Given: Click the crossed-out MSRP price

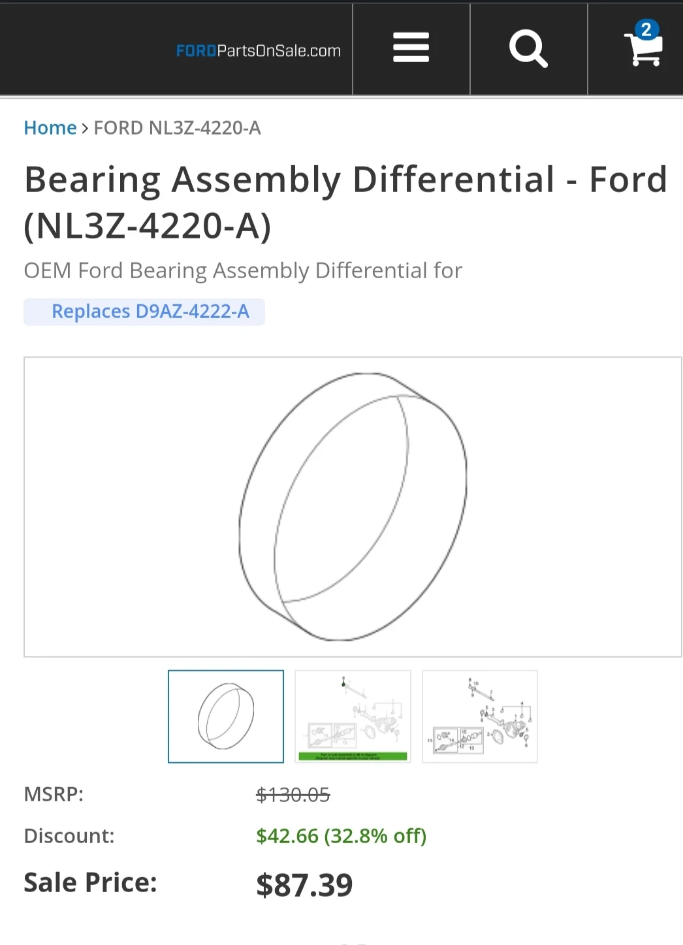Looking at the screenshot, I should [x=293, y=794].
